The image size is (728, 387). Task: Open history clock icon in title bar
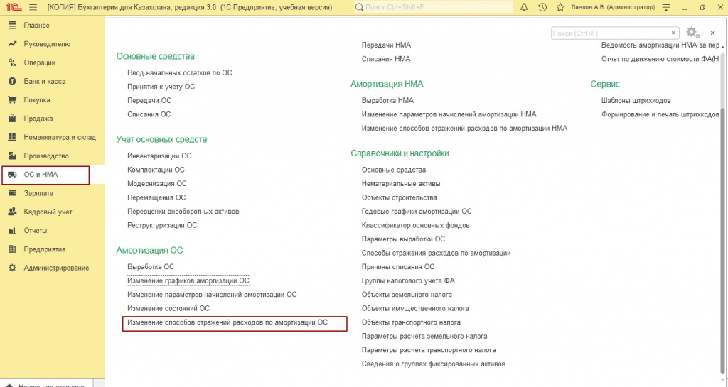tap(542, 7)
